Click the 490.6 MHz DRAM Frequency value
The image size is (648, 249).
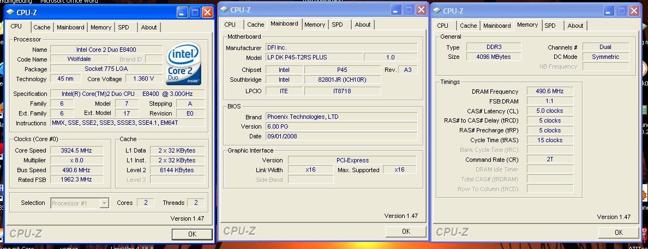[x=550, y=91]
